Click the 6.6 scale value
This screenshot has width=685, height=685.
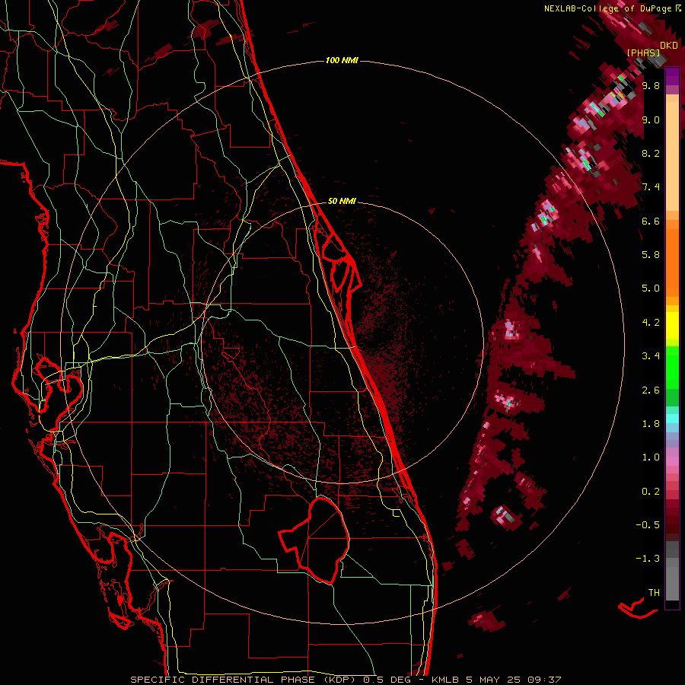[x=651, y=221]
